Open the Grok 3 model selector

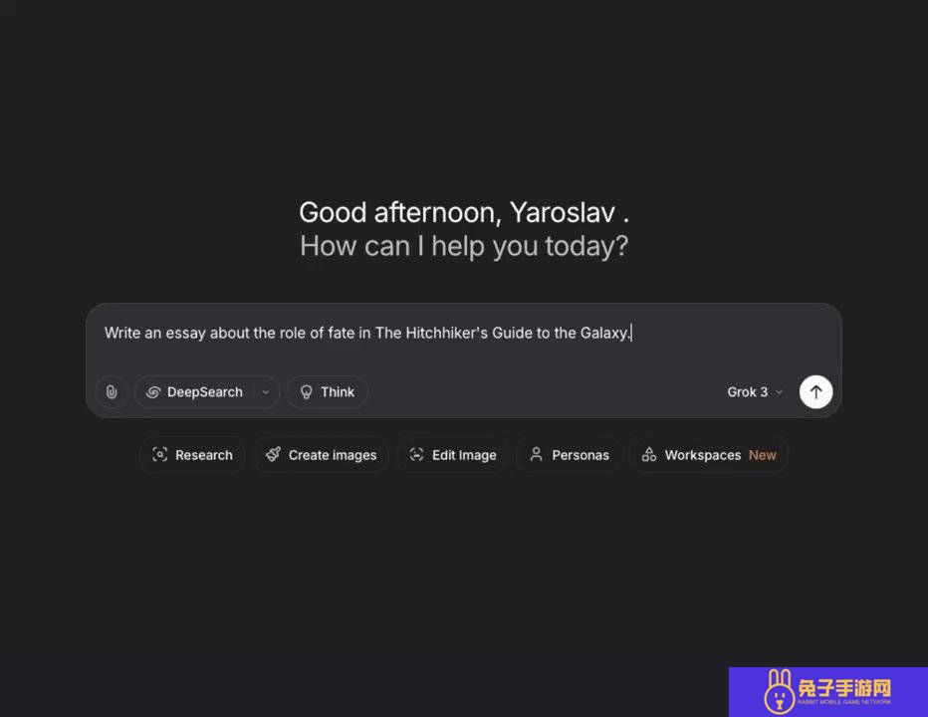click(755, 392)
